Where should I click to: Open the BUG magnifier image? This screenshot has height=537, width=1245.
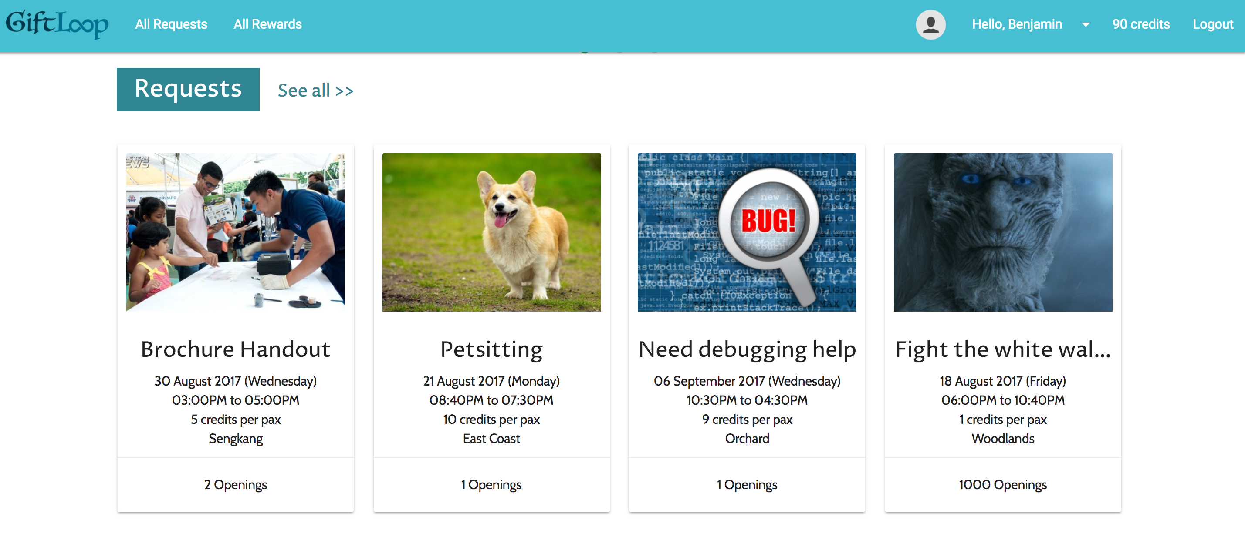[x=746, y=232]
